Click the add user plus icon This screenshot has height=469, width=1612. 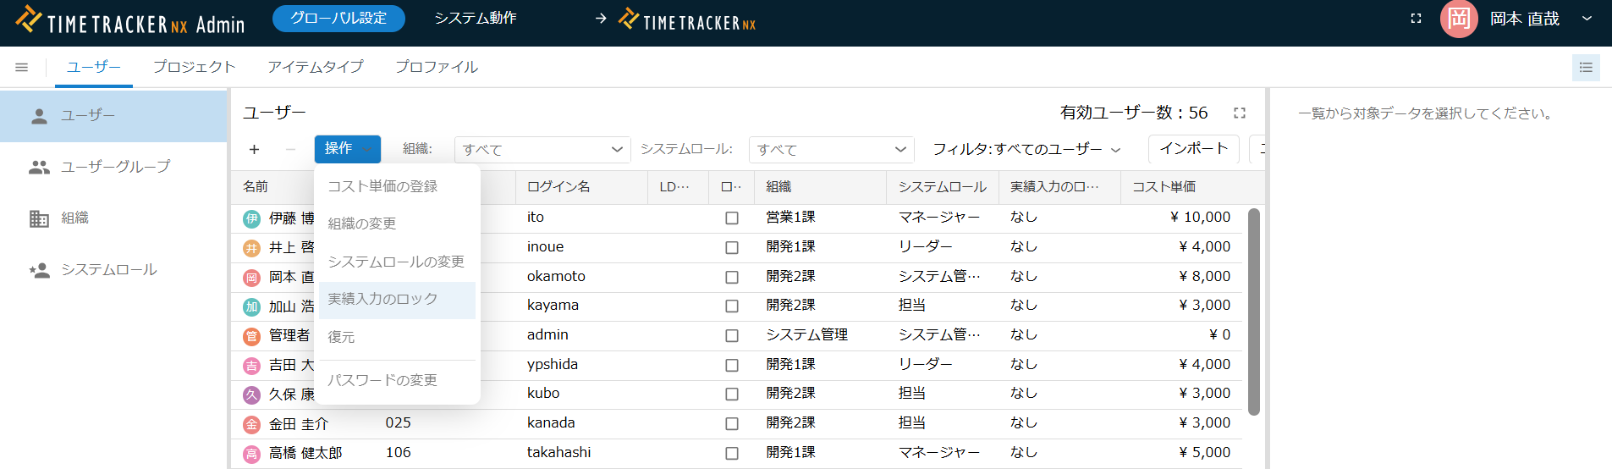[x=254, y=149]
